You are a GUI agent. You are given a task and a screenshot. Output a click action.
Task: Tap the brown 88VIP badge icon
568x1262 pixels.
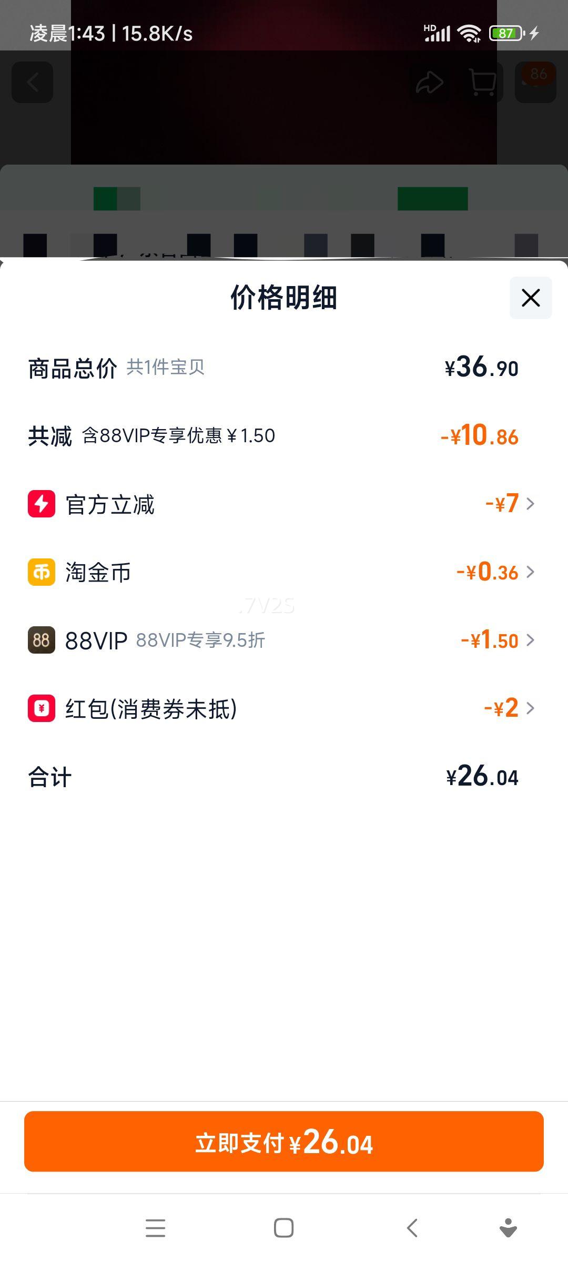(42, 640)
